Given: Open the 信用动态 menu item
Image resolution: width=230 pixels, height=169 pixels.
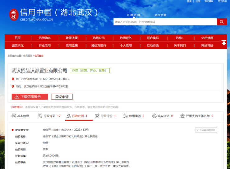Looking at the screenshot, I should [44, 38].
